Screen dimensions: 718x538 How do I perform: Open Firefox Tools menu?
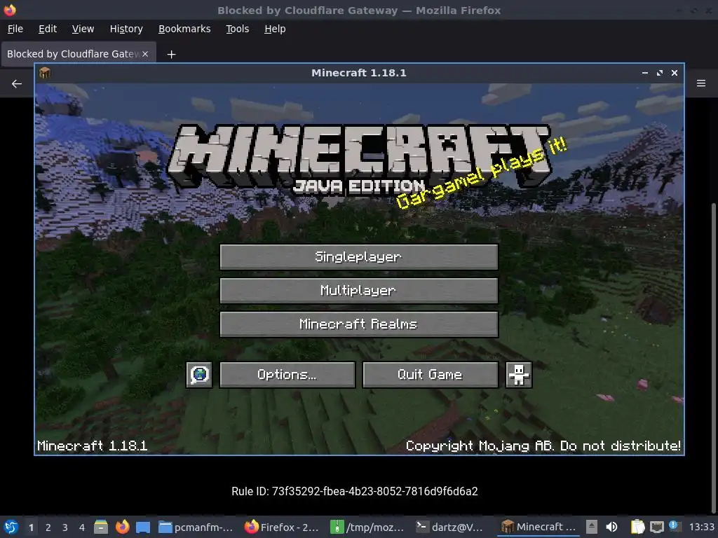click(x=237, y=29)
